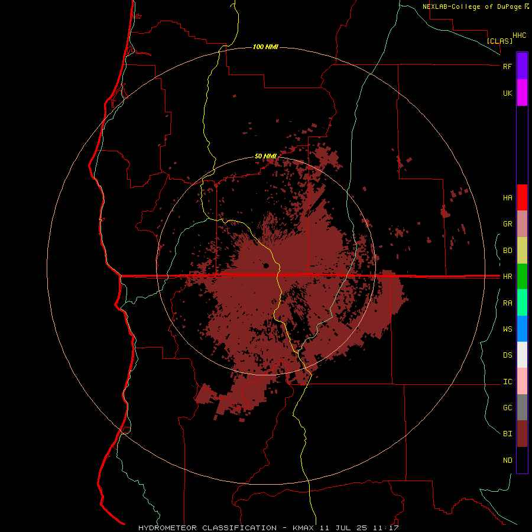Click the 11 JUL 25 date text
The width and height of the screenshot is (532, 532).
point(345,528)
